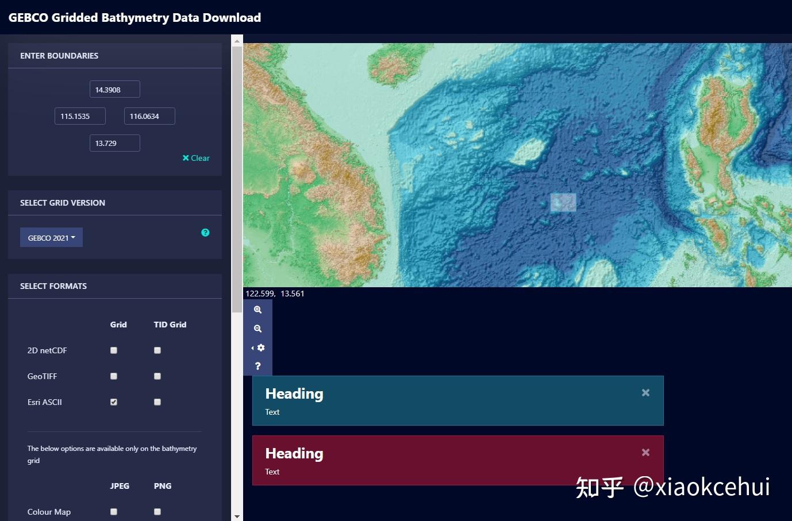
Task: Click the Clear boundaries X icon
Action: tap(195, 158)
